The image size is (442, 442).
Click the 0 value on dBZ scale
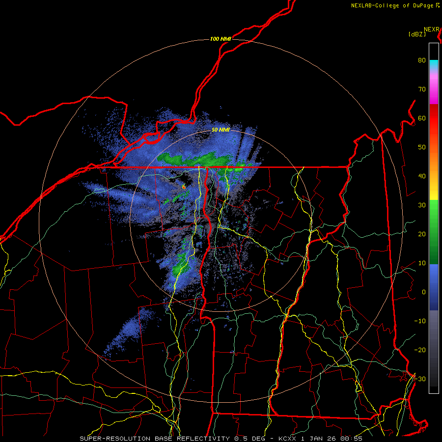point(424,292)
